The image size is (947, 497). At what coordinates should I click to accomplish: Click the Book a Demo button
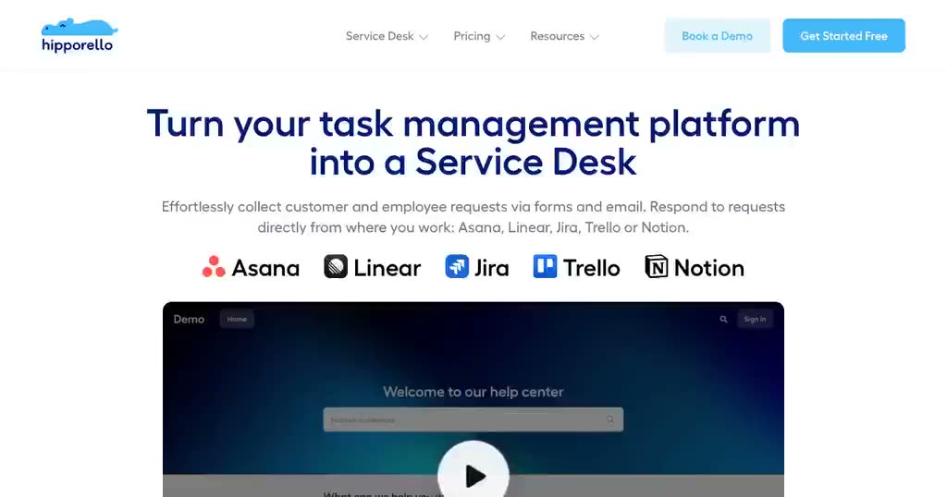point(718,36)
